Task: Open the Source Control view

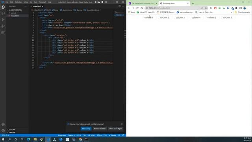Action: click(x=3, y=20)
